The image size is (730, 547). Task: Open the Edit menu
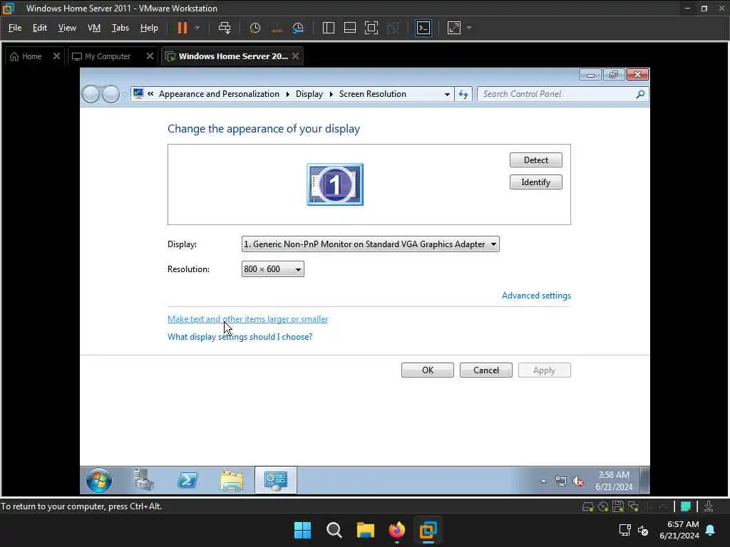pos(40,28)
